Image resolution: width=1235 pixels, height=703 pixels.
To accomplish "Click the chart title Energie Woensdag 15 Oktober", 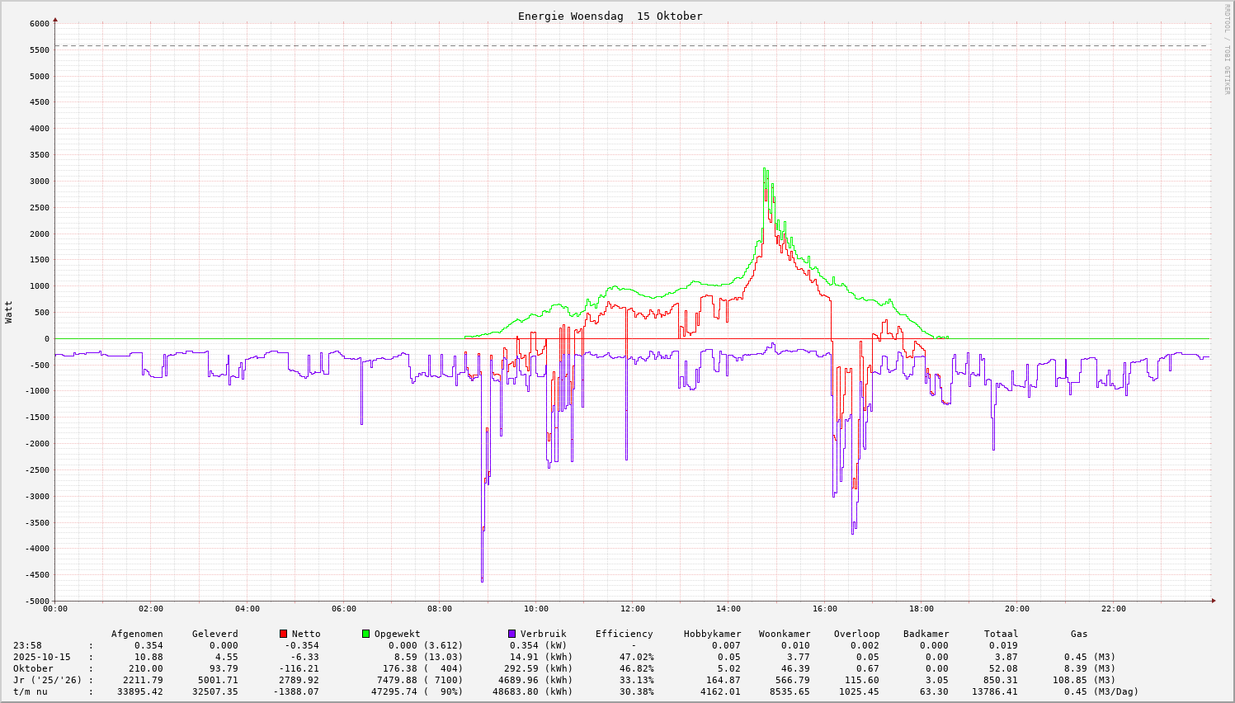I will click(610, 16).
